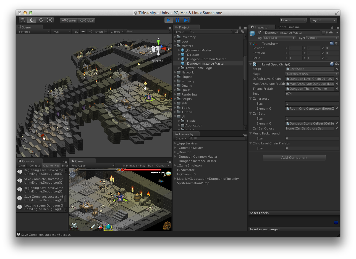
Task: Select the Console tab
Action: coord(28,161)
